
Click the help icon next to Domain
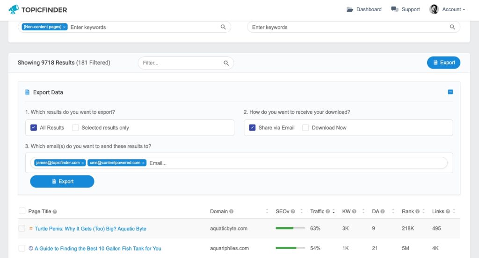231,211
